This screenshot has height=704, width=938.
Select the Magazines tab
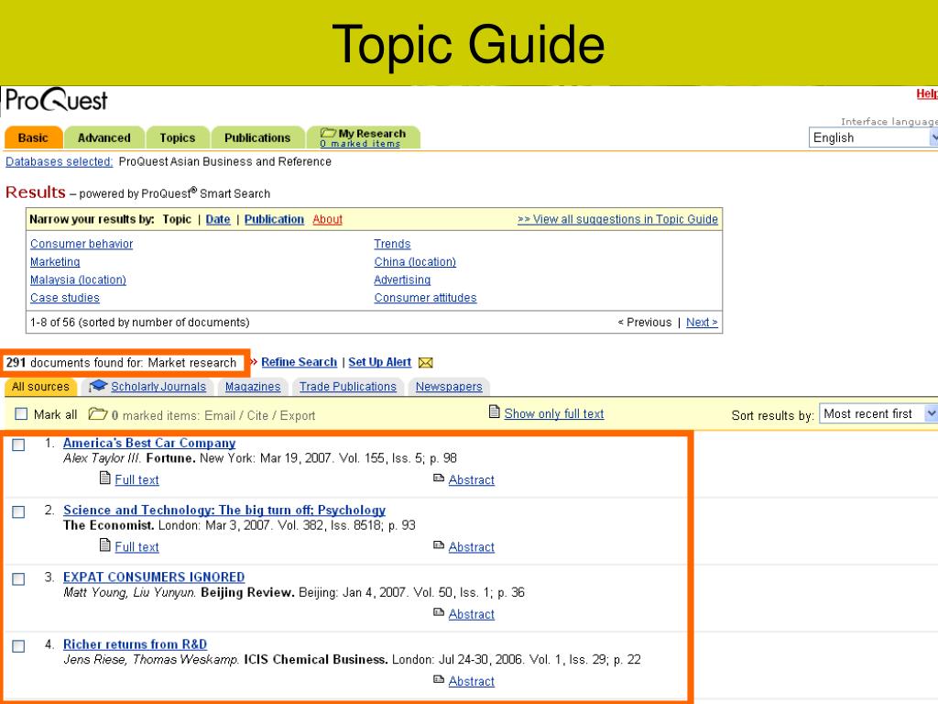point(253,387)
